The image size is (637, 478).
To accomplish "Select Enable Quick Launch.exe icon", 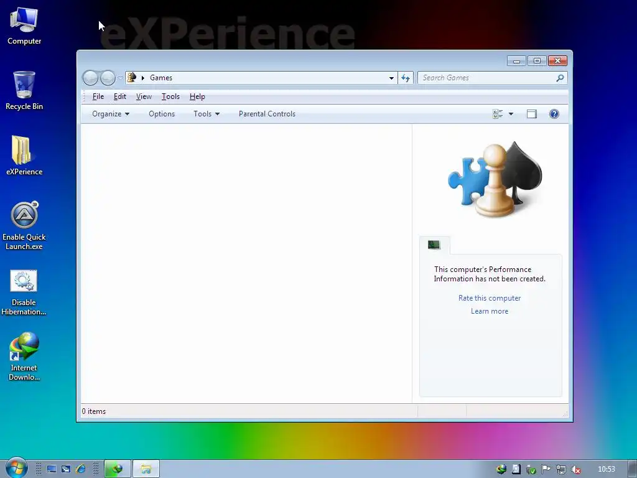I will tap(24, 225).
